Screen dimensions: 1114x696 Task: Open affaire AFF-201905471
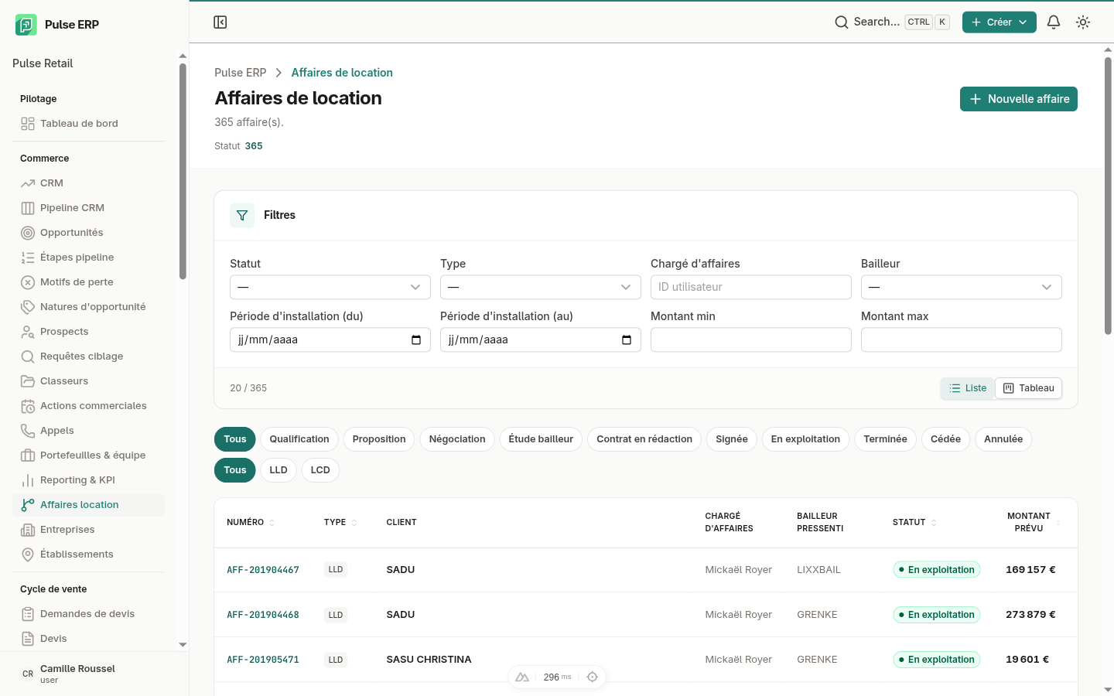(x=263, y=660)
